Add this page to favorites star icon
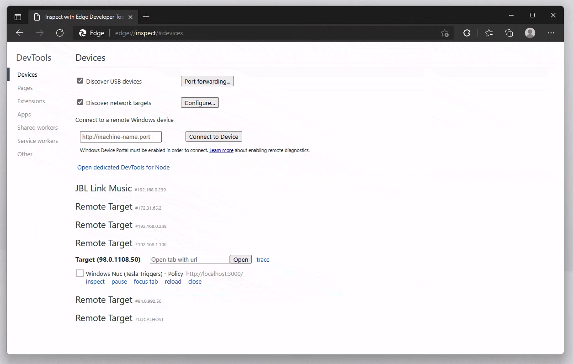Image resolution: width=573 pixels, height=364 pixels. coord(445,33)
